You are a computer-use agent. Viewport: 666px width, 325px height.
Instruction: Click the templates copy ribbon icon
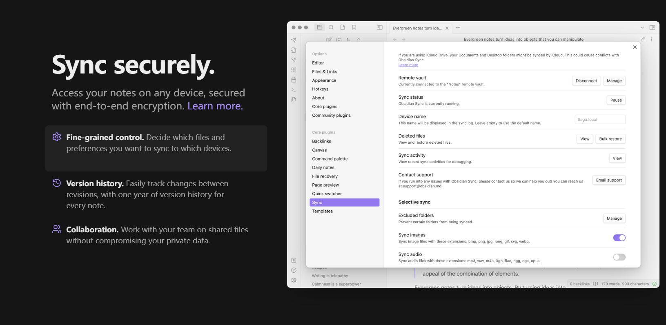coord(294,100)
